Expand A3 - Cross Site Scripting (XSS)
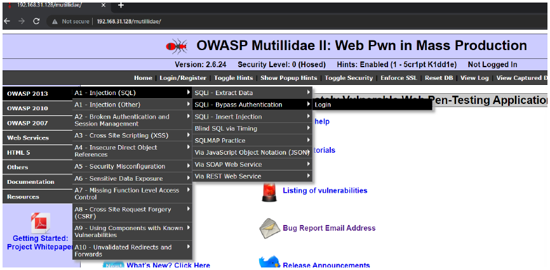The image size is (550, 270). tap(132, 136)
